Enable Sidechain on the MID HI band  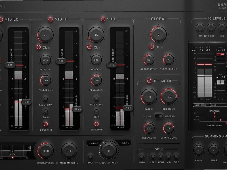tap(45, 124)
